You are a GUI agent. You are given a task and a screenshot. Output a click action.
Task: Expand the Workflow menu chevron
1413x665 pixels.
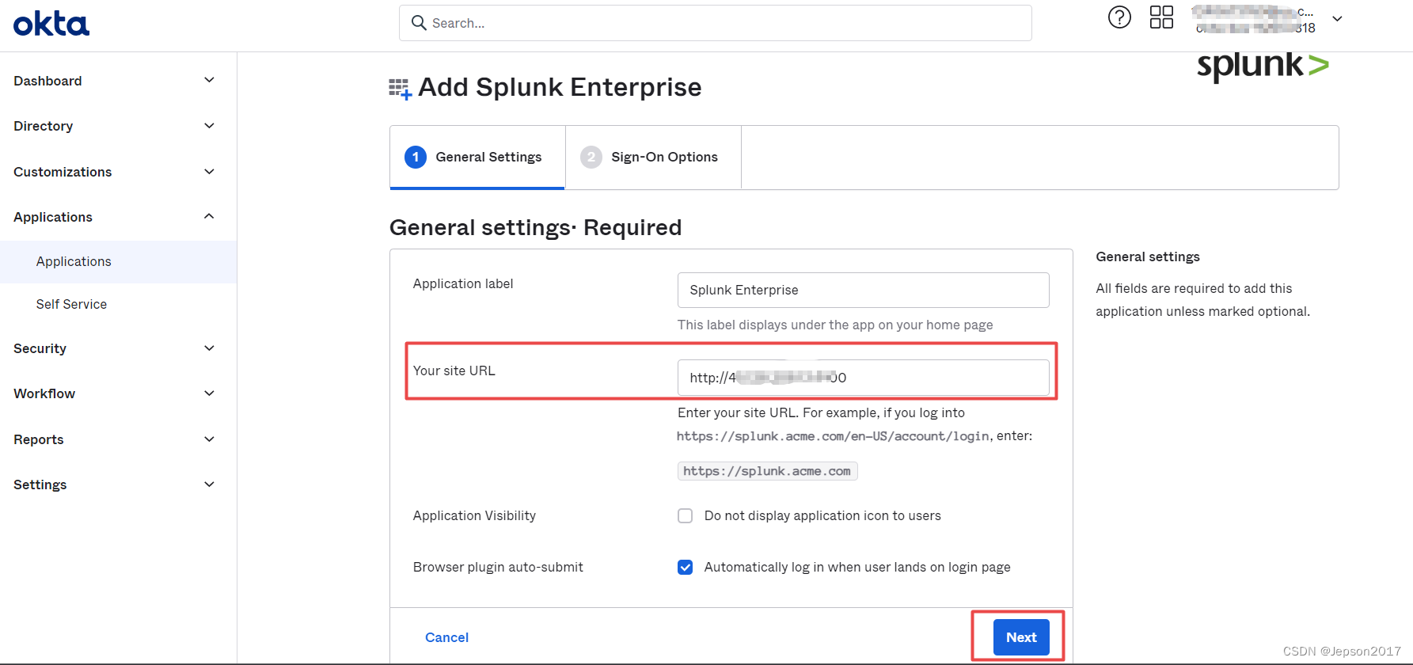click(209, 393)
